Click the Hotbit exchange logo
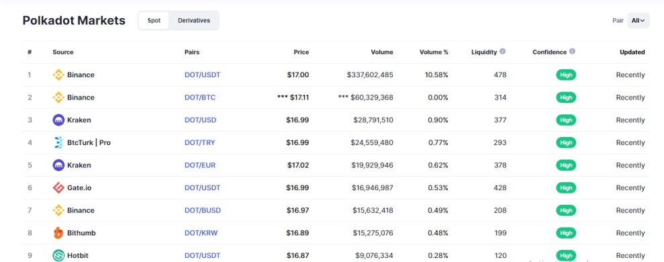The width and height of the screenshot is (664, 262). tap(58, 256)
